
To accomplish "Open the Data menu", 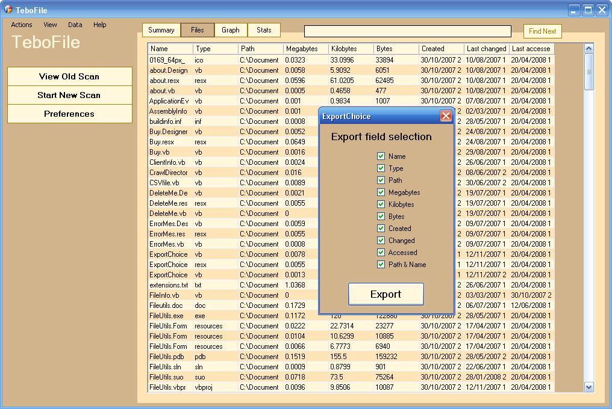I will (x=75, y=25).
